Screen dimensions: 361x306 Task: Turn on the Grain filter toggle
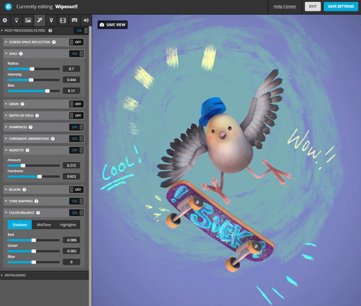(77, 104)
